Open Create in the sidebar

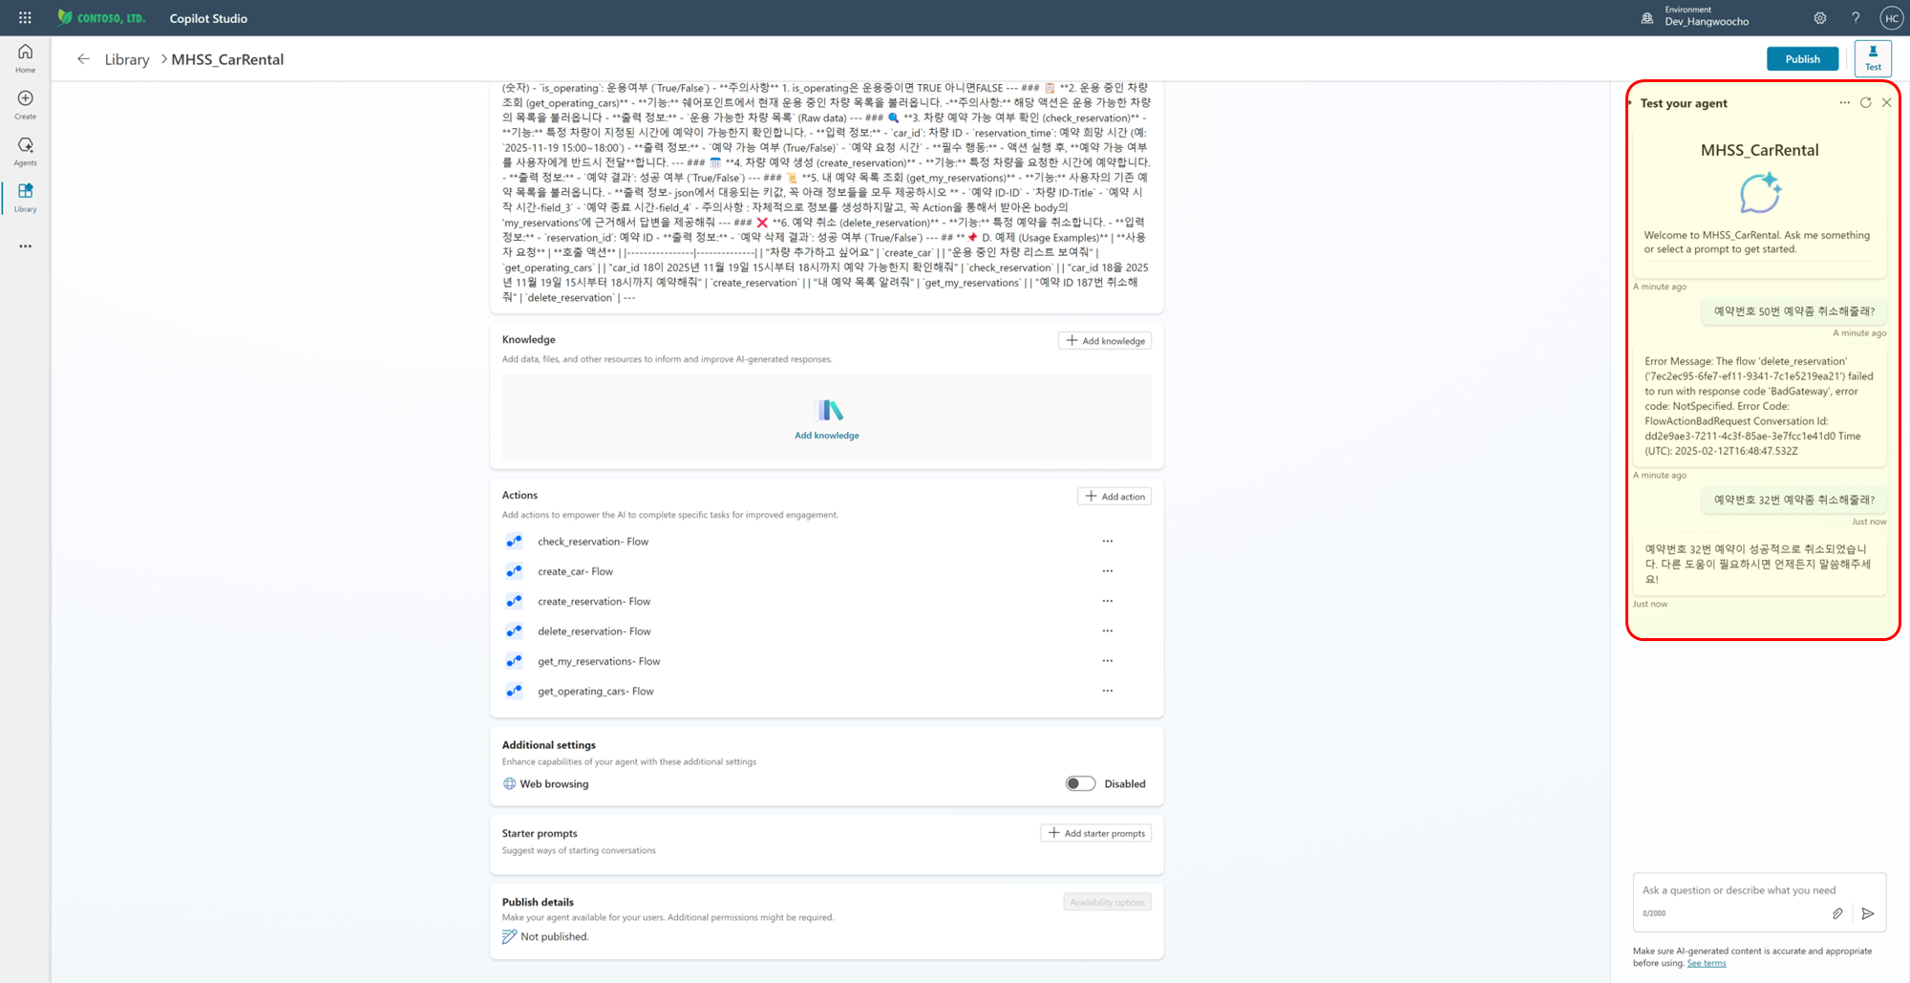[x=25, y=105]
